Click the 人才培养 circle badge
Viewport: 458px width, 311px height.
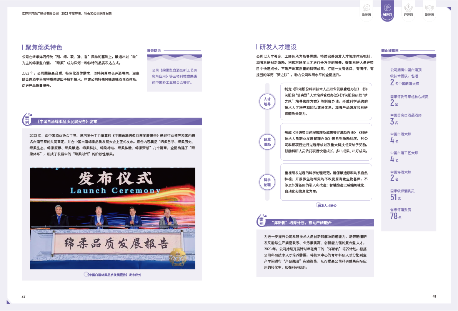click(x=267, y=101)
